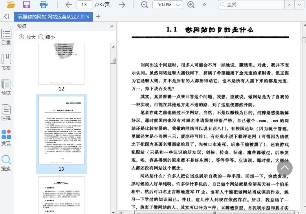Select page 13 thumbnail
Screen dimensions: 306x214
[61, 130]
